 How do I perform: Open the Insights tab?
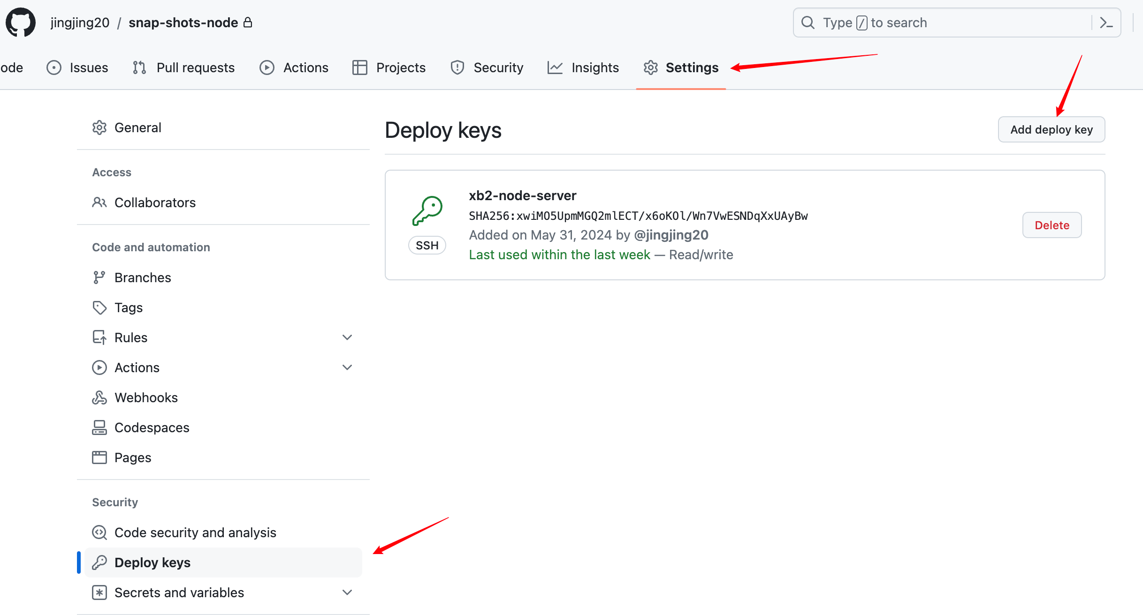click(583, 67)
